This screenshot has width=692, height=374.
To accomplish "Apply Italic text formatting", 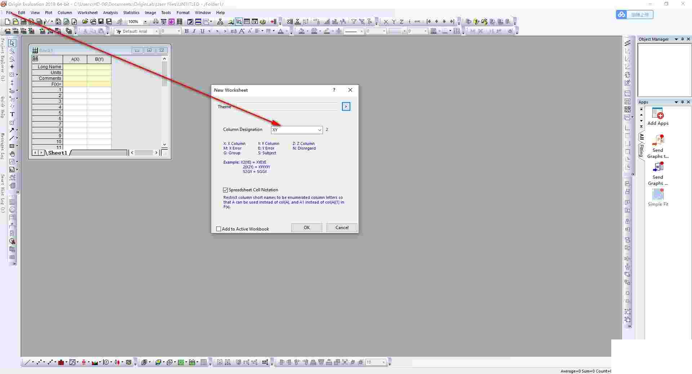I will [194, 31].
